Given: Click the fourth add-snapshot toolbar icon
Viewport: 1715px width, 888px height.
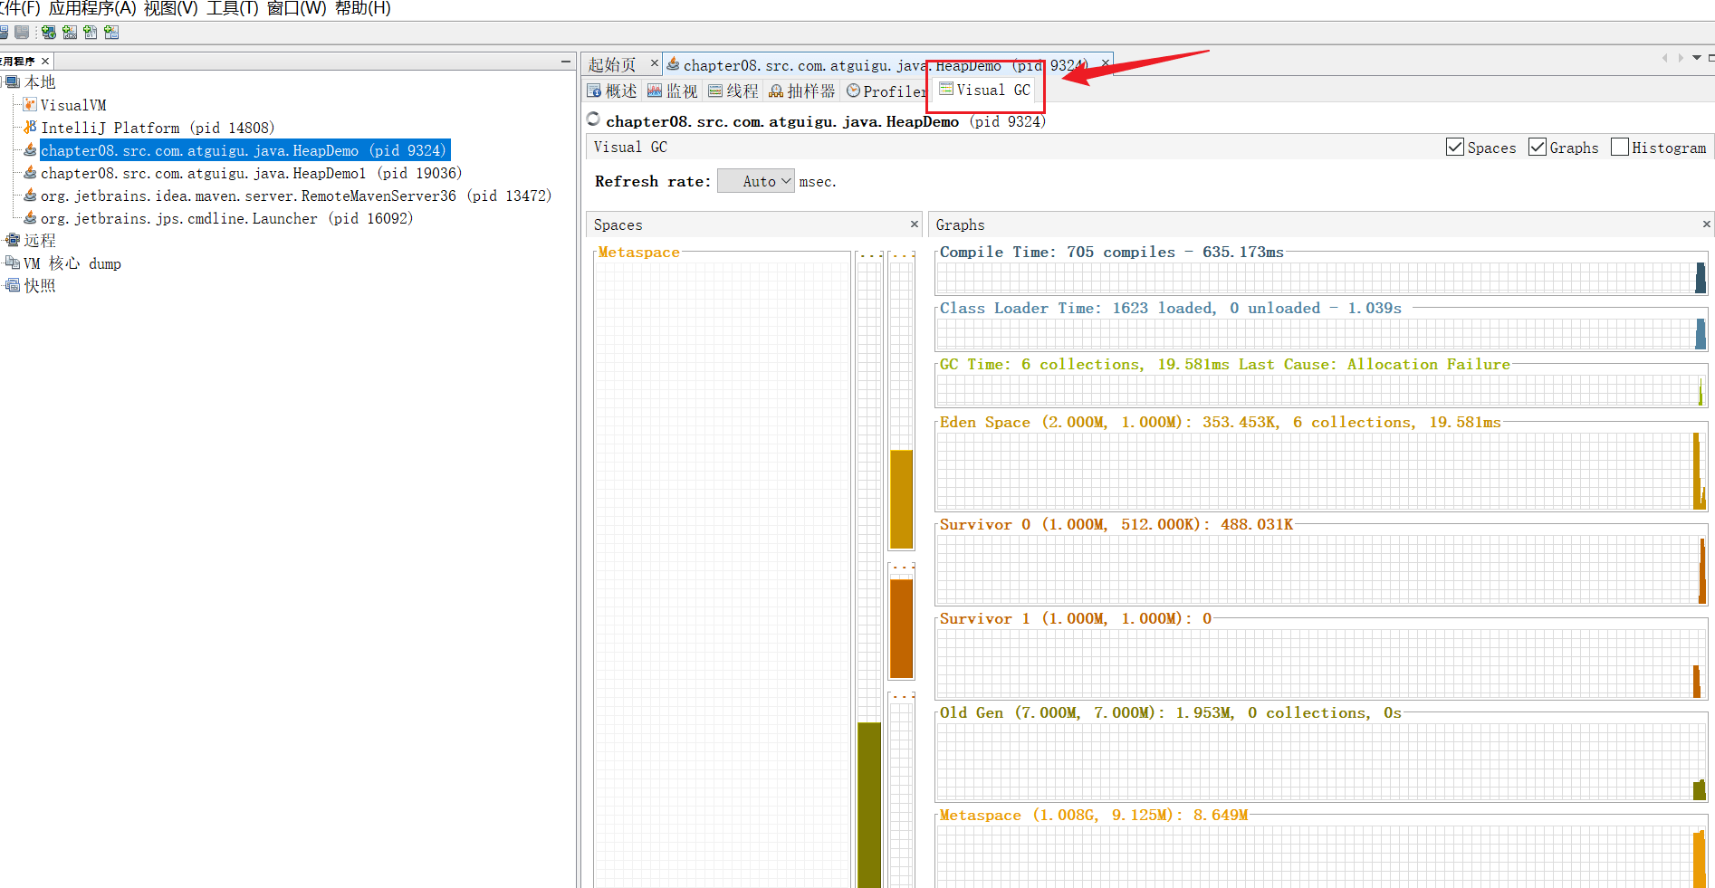Looking at the screenshot, I should [111, 33].
